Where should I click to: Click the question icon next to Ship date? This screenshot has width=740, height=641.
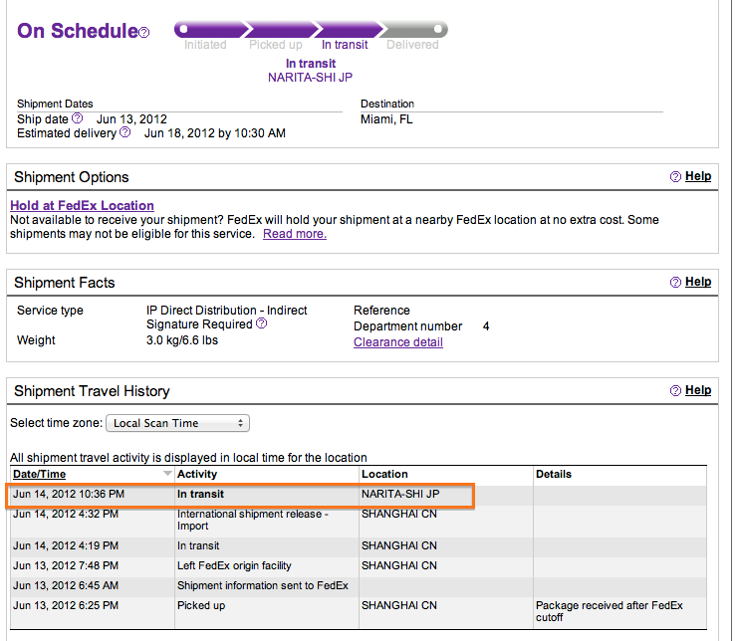click(78, 117)
